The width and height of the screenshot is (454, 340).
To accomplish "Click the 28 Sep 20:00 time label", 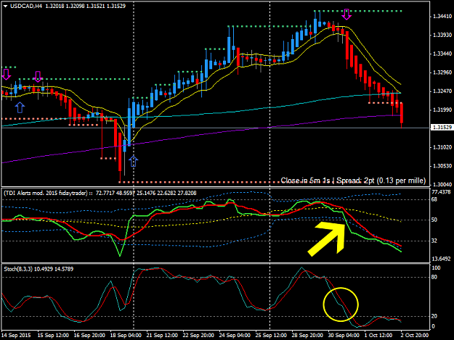I will click(307, 335).
